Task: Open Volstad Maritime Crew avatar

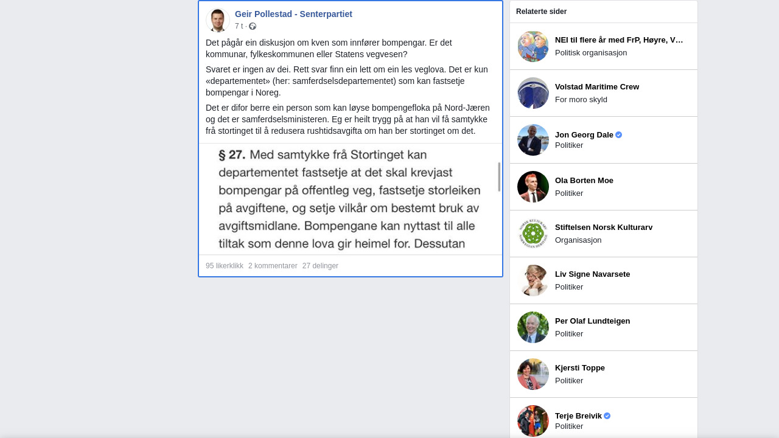Action: point(533,93)
